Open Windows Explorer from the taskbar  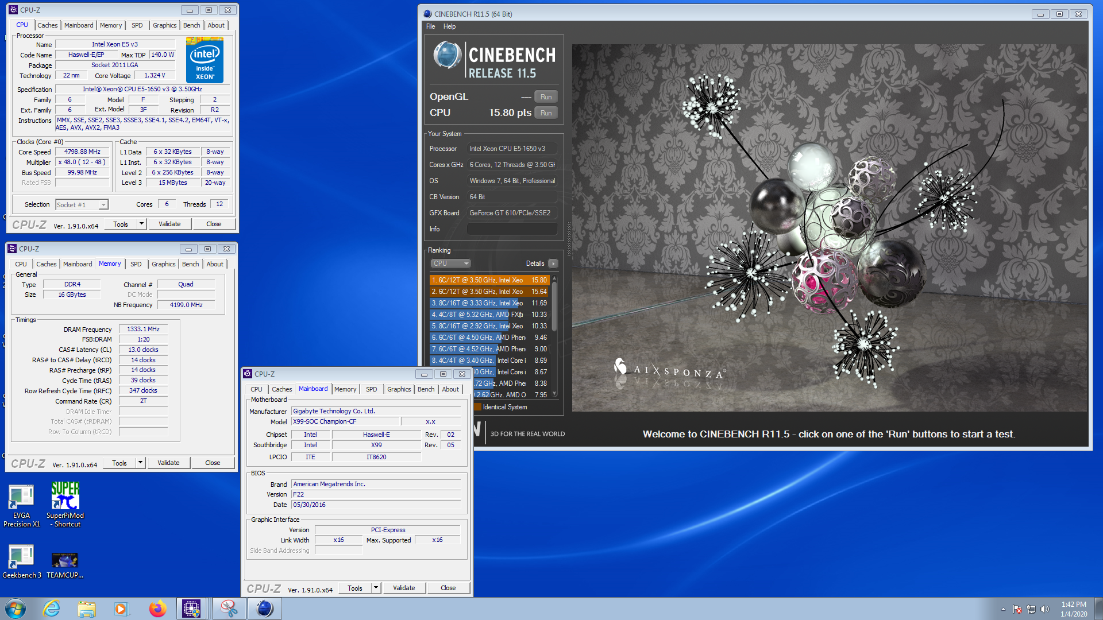tap(87, 609)
